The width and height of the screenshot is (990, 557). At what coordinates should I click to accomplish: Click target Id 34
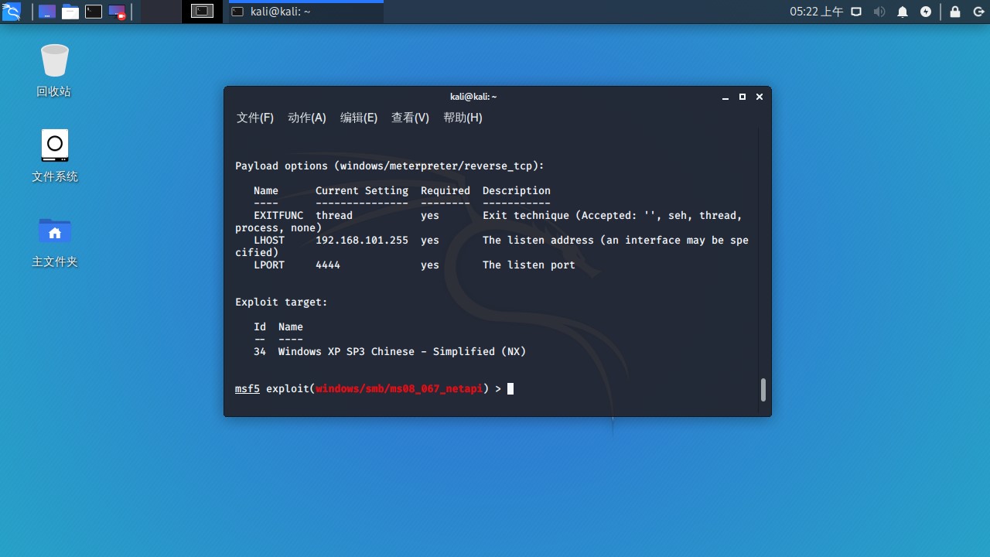(x=260, y=351)
